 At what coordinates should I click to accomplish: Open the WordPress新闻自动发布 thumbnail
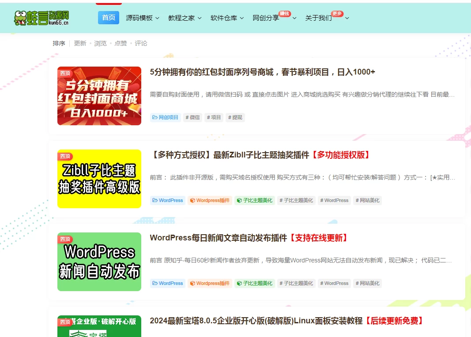point(99,262)
